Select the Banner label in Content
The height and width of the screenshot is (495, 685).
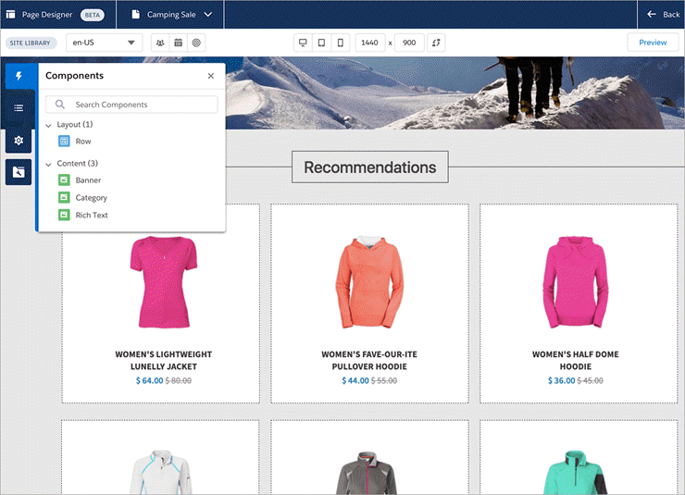pos(88,180)
